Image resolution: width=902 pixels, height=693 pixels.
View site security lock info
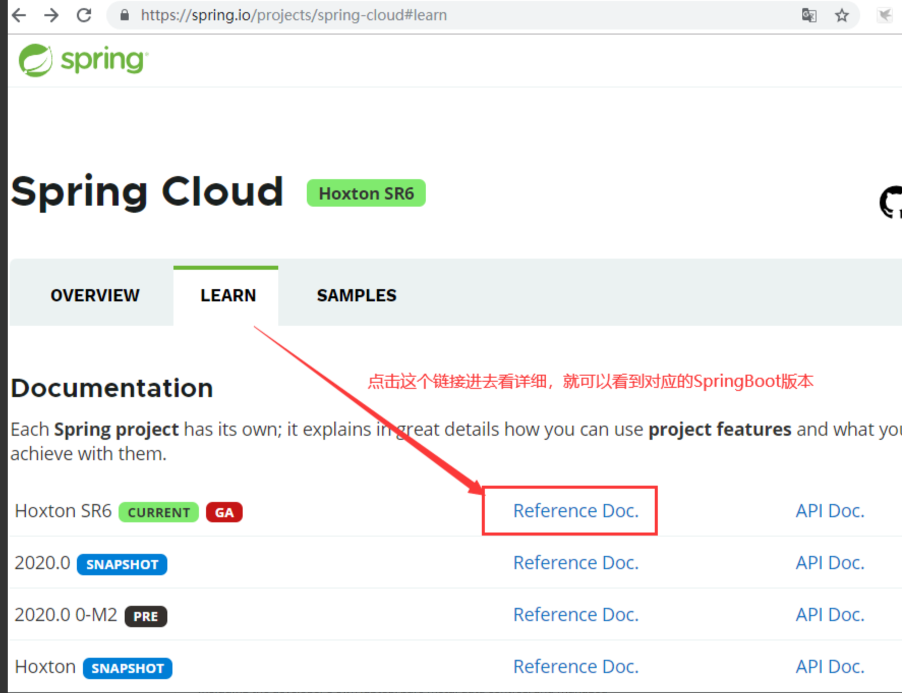[x=125, y=15]
